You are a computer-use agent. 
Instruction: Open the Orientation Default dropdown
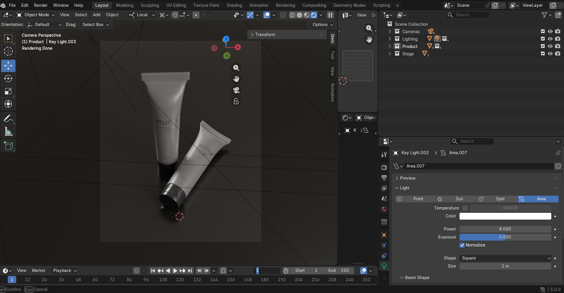coord(44,25)
